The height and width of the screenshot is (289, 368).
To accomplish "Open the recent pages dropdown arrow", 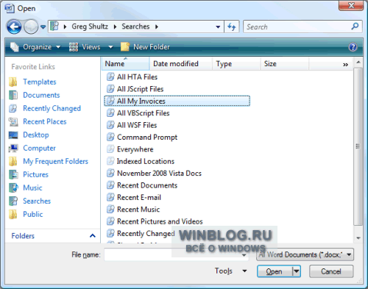I will click(x=43, y=26).
